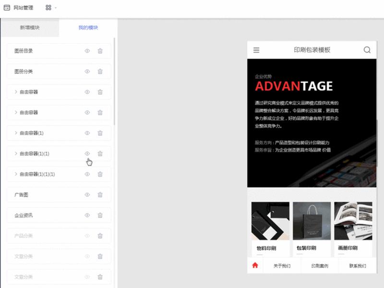
Task: Delete the 产品分类 module
Action: [100, 236]
